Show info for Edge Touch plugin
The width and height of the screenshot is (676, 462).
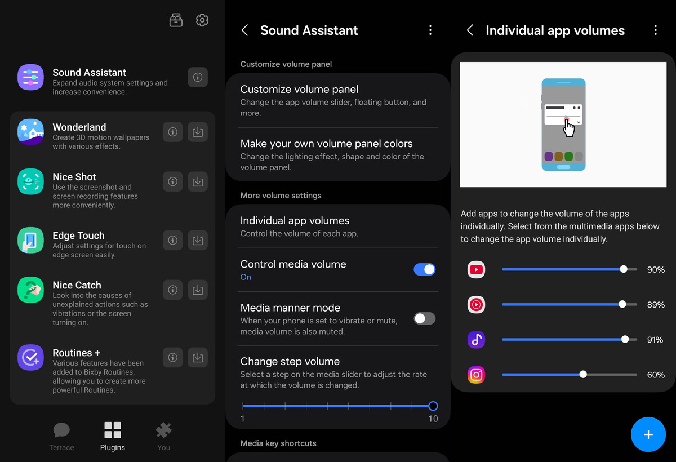(x=173, y=240)
